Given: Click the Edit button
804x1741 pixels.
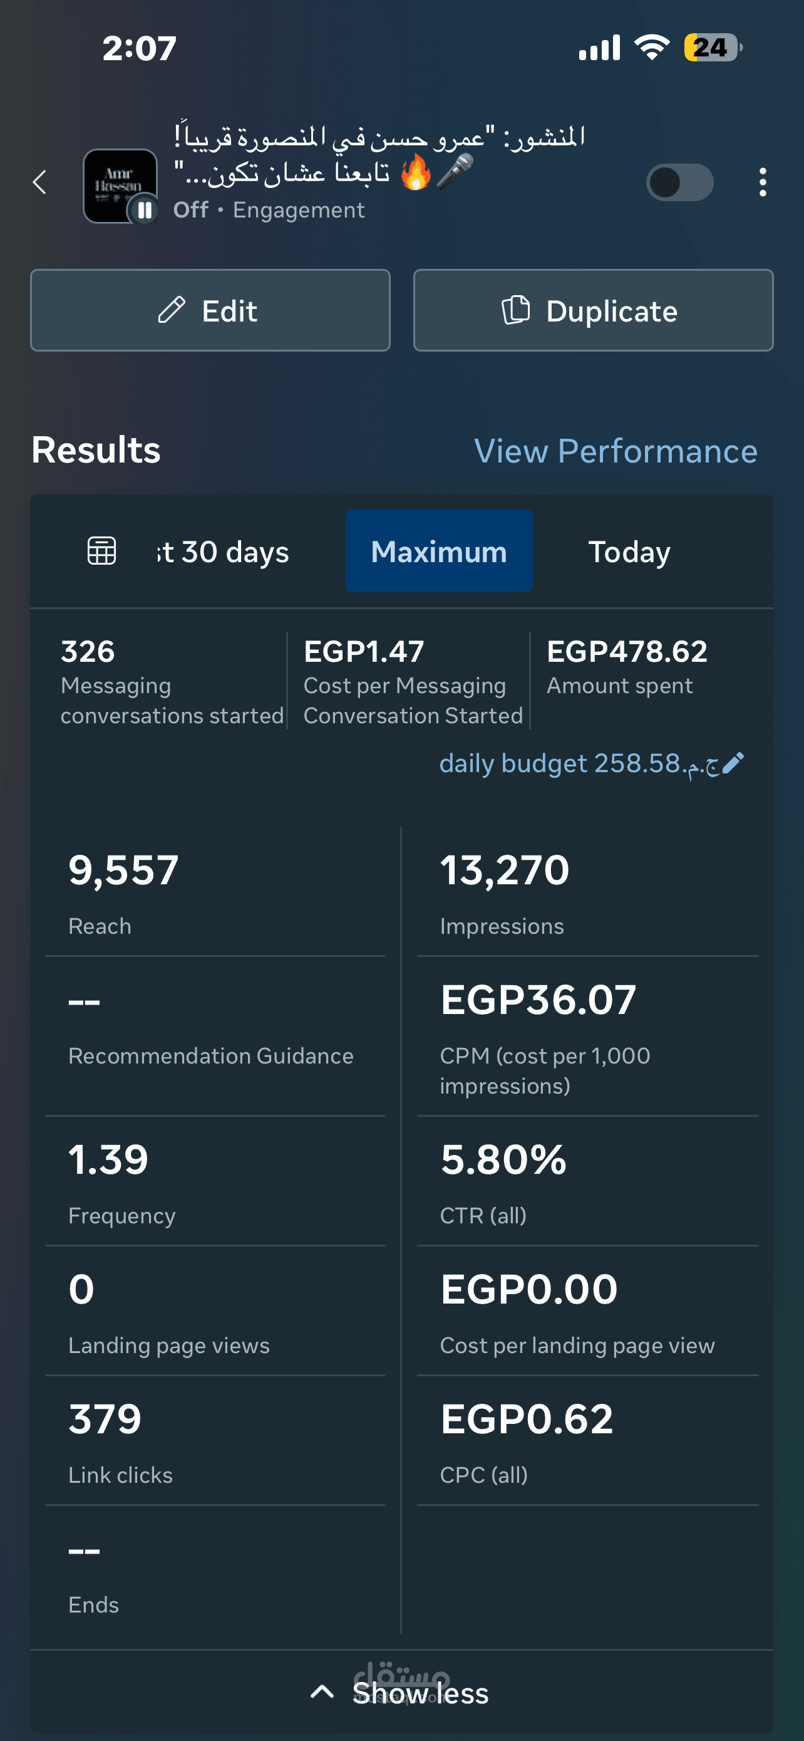Looking at the screenshot, I should point(210,310).
